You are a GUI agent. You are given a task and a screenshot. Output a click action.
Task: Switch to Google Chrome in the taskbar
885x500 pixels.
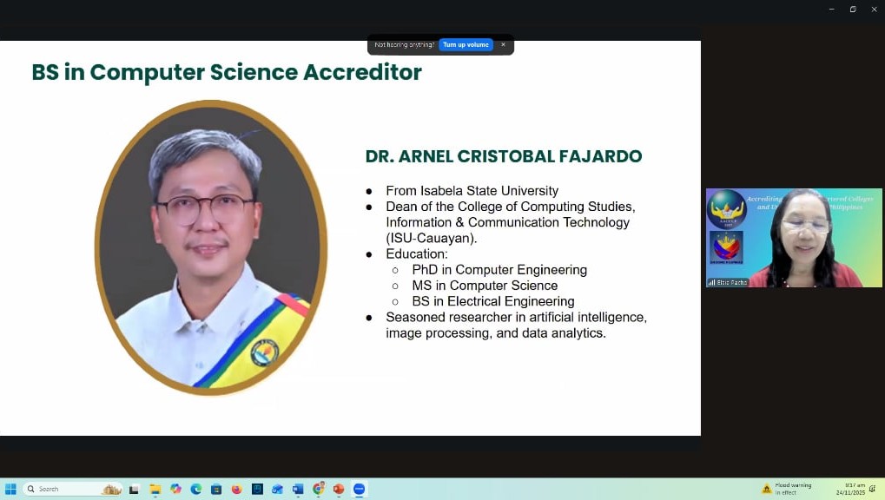319,489
